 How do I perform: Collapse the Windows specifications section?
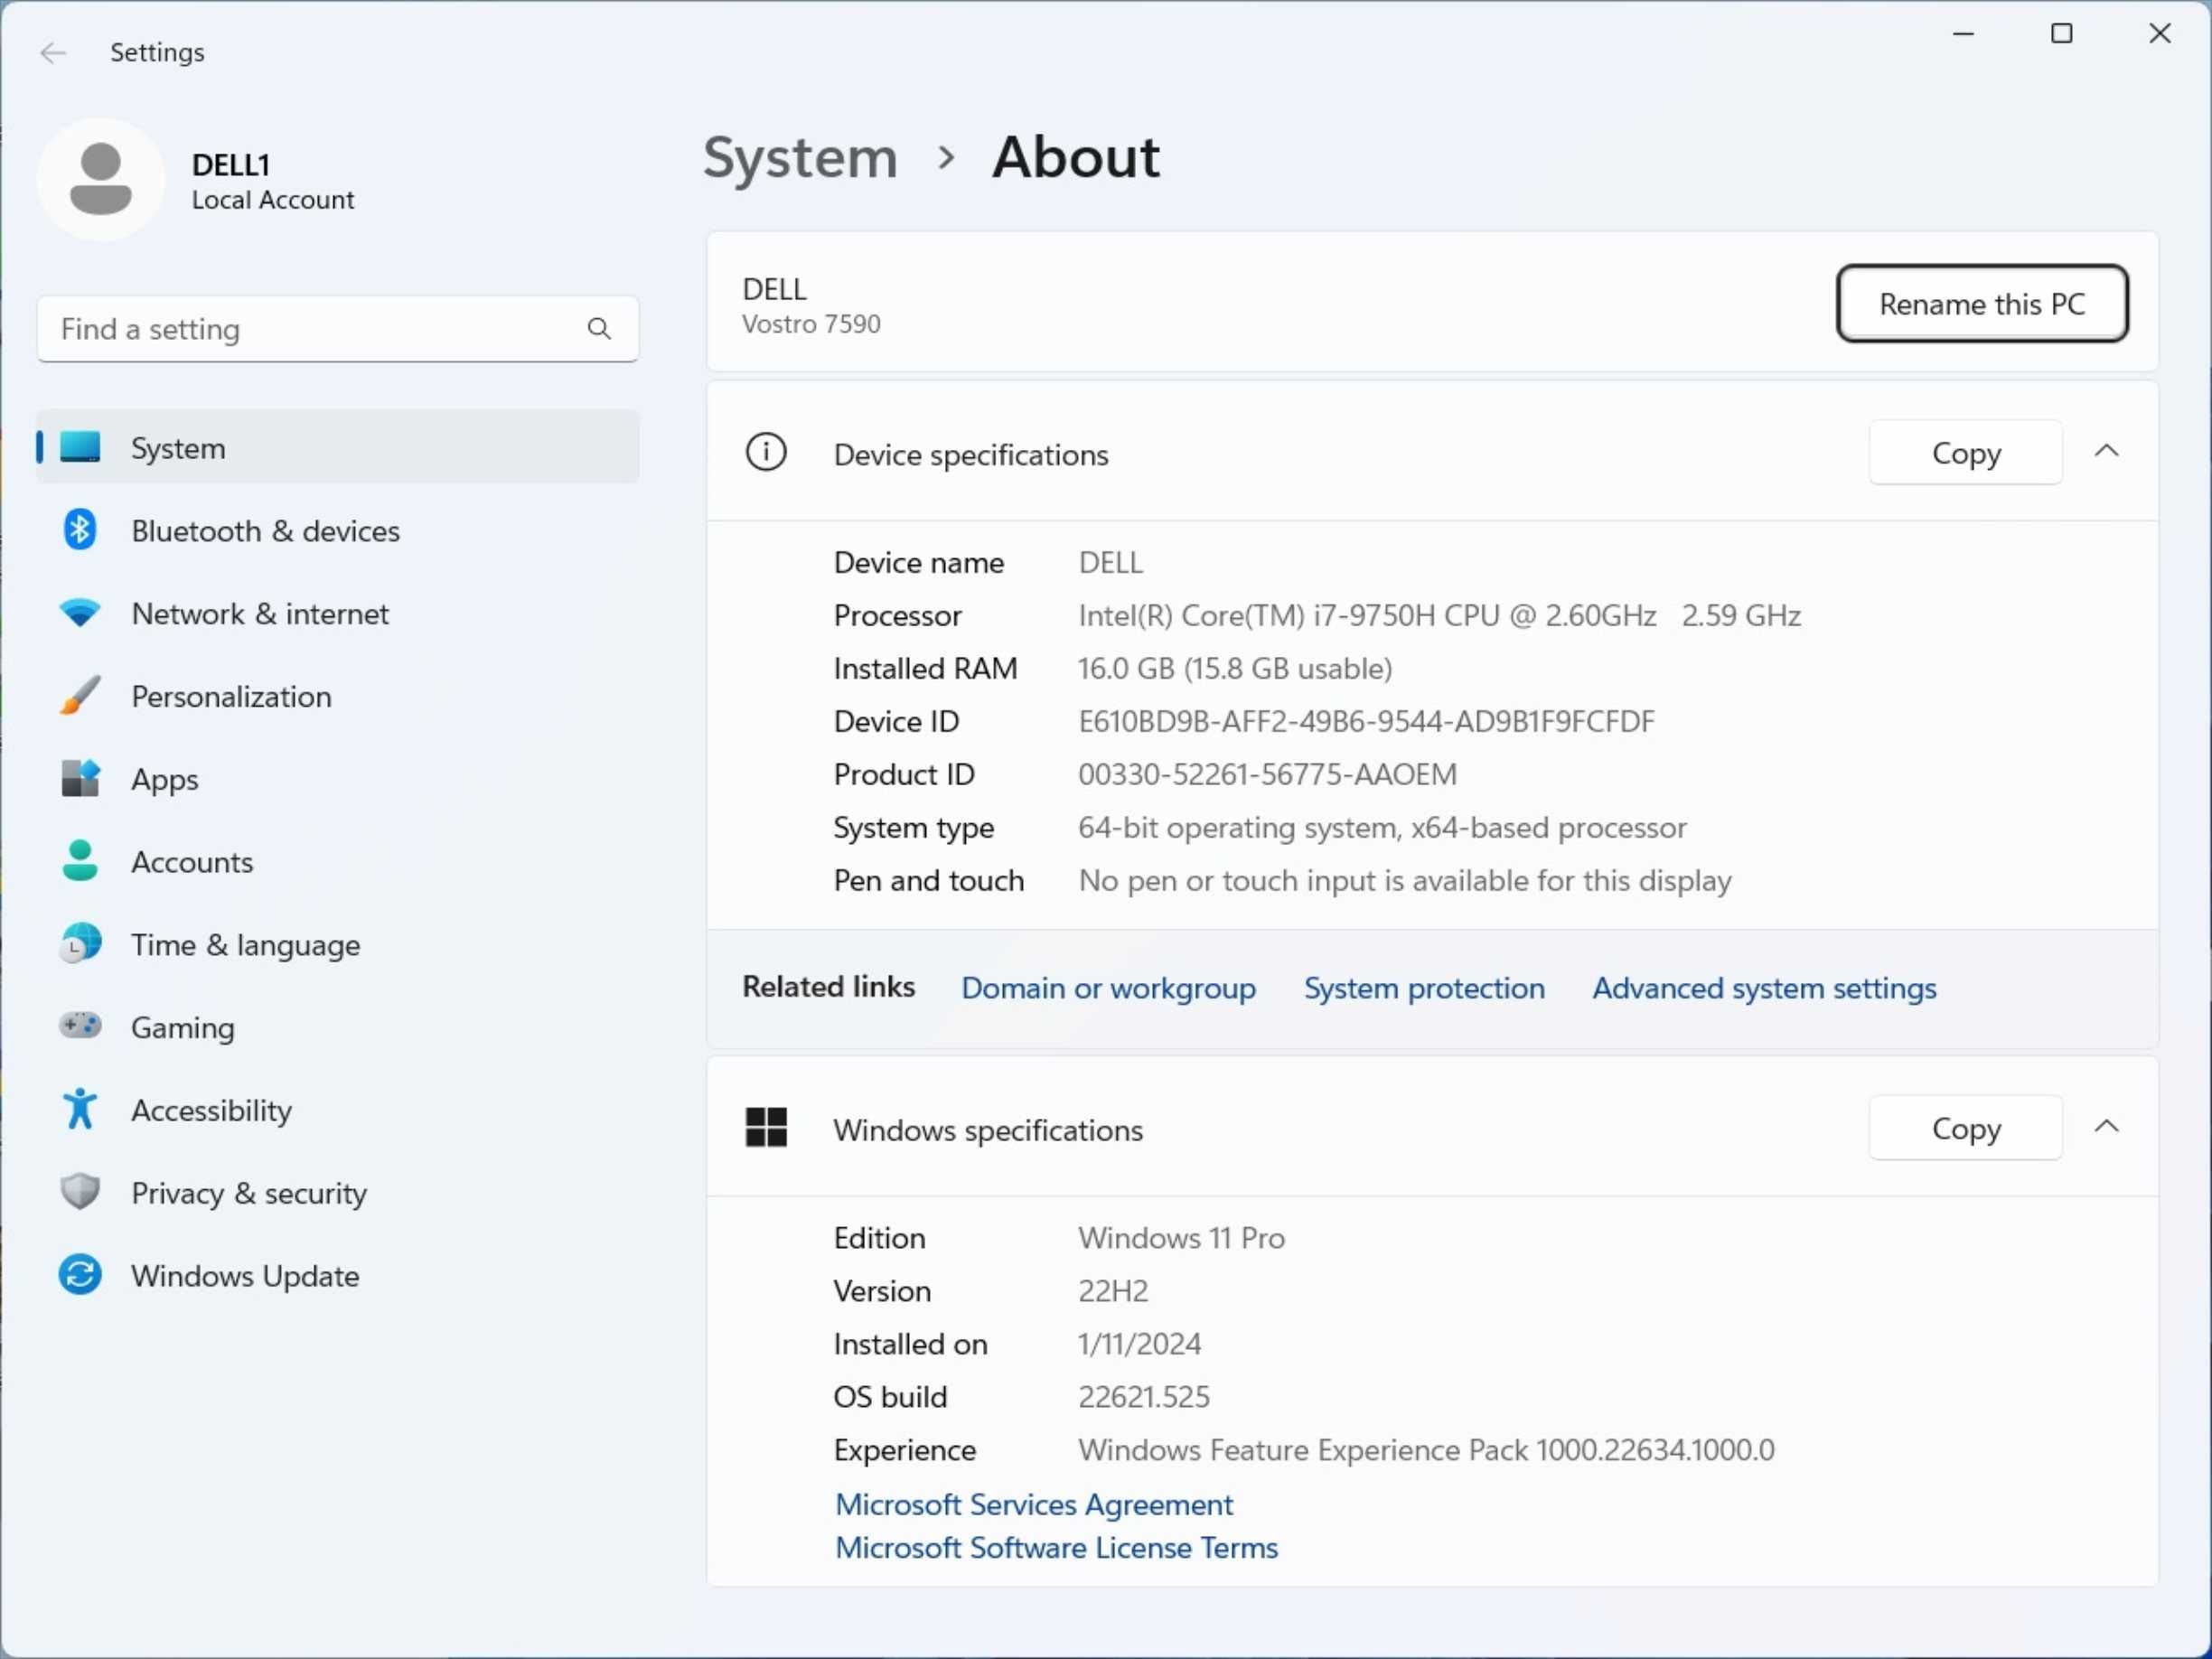pos(2107,1129)
